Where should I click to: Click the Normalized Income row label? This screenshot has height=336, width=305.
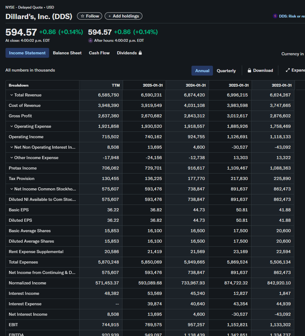(x=27, y=283)
